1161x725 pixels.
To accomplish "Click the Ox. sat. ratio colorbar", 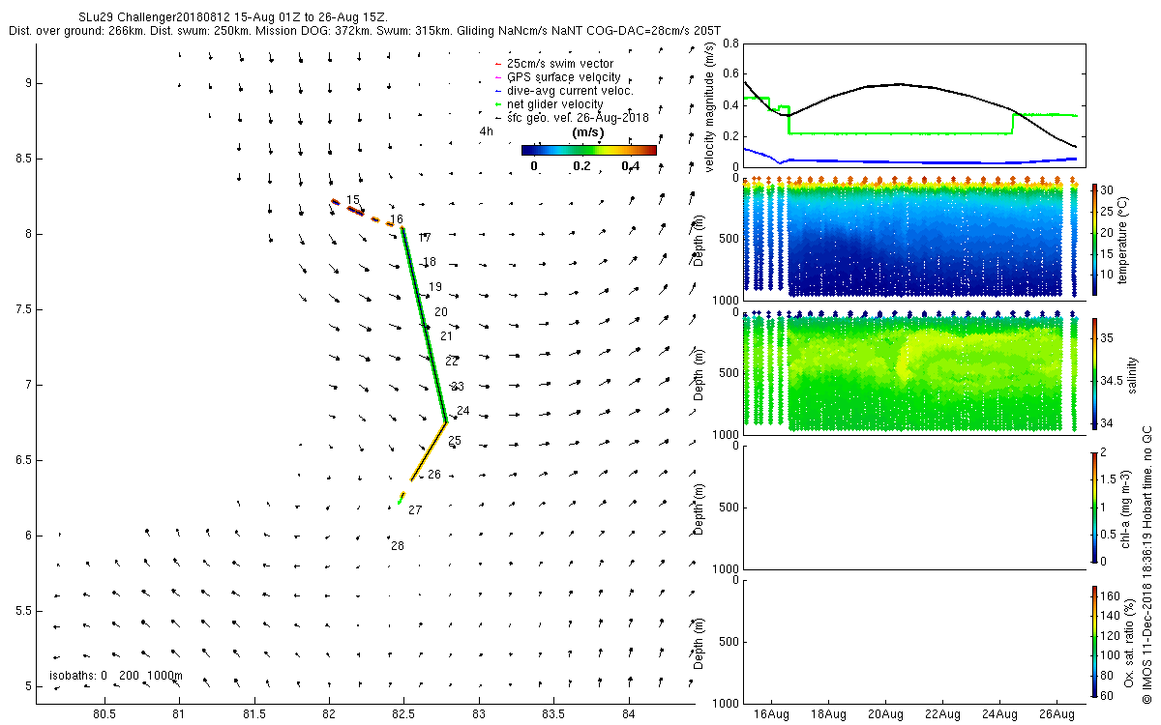I will point(1094,641).
